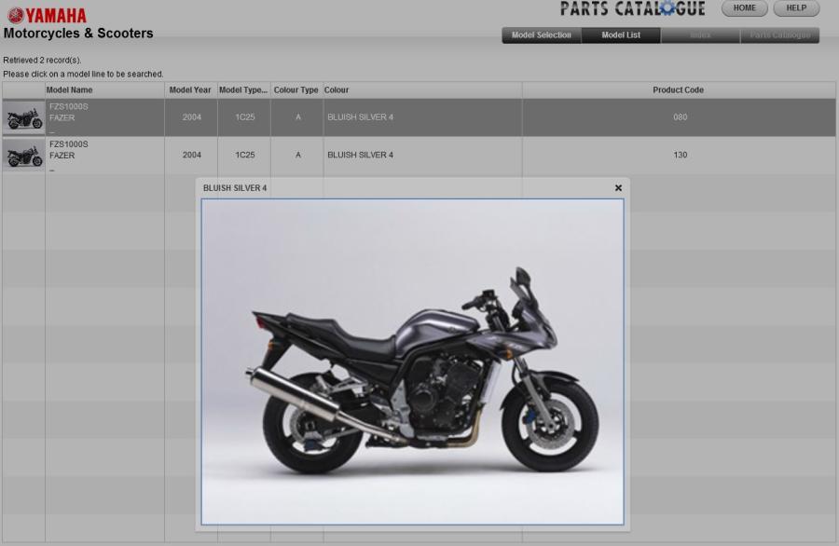Switch to the Model Selection tab

542,35
